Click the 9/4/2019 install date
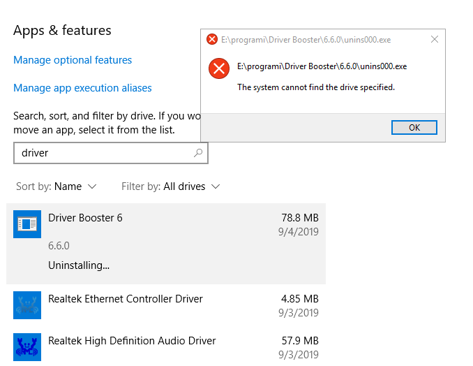 pyautogui.click(x=299, y=232)
